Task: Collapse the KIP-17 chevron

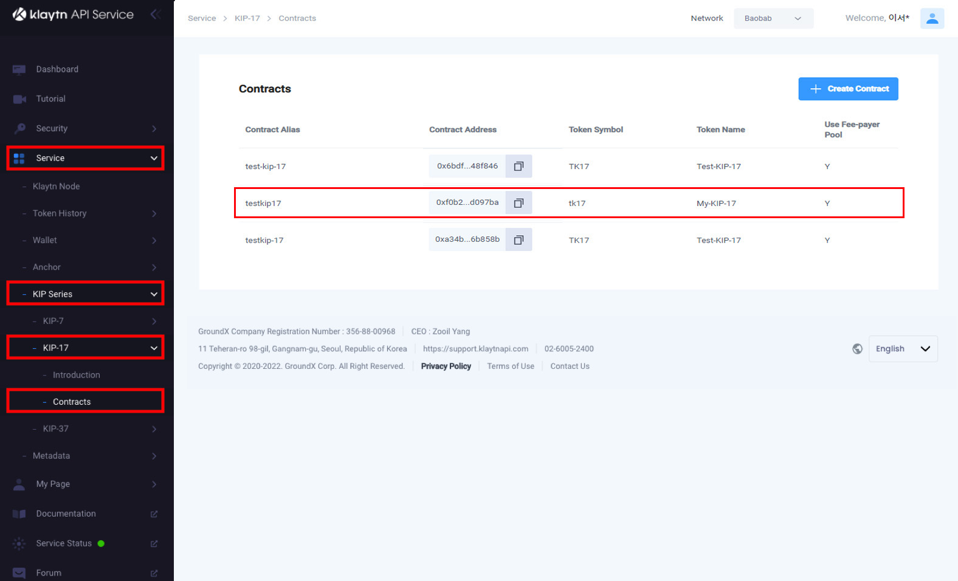Action: pyautogui.click(x=154, y=348)
